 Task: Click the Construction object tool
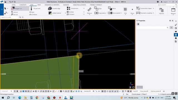144,8
